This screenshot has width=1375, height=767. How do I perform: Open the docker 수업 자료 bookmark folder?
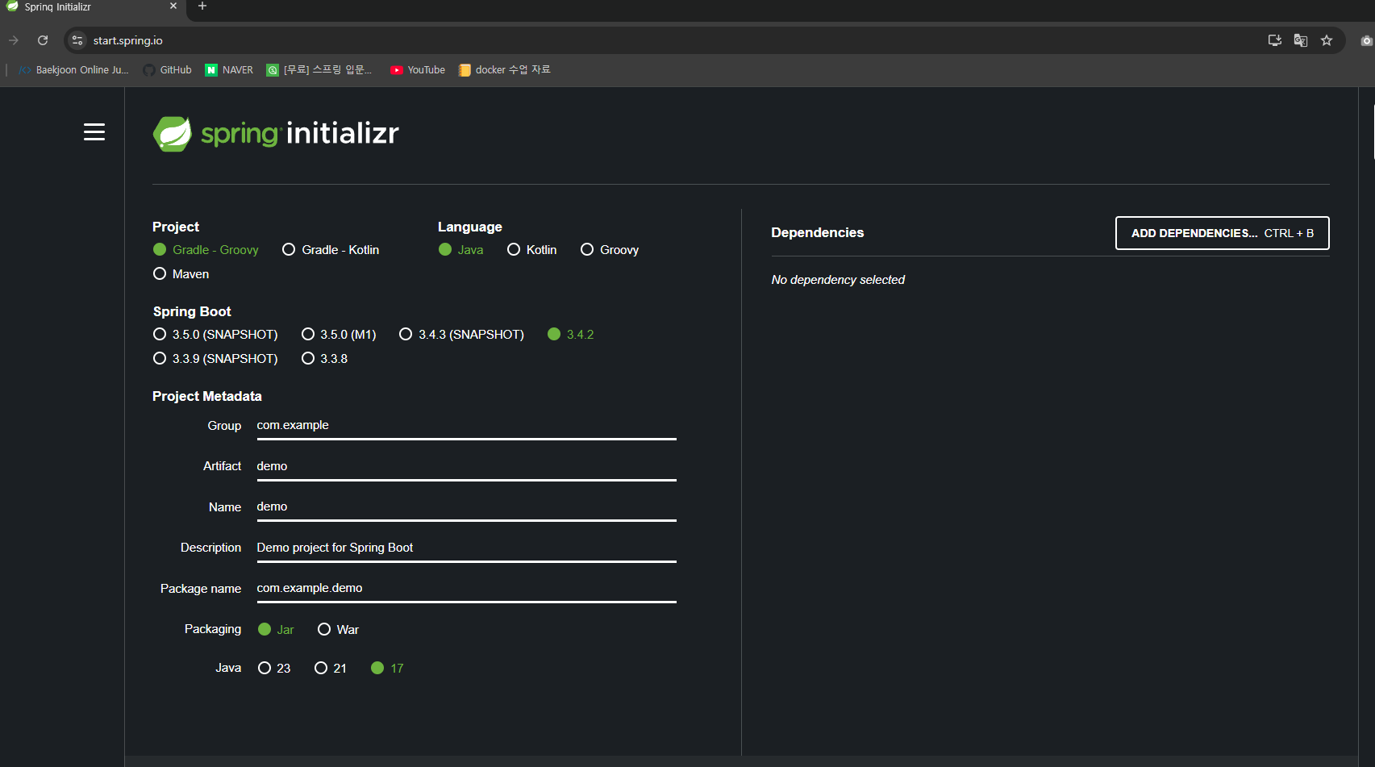pyautogui.click(x=505, y=70)
